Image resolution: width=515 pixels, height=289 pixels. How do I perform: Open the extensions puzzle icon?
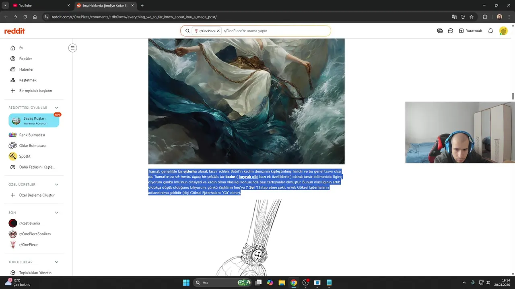(x=485, y=17)
